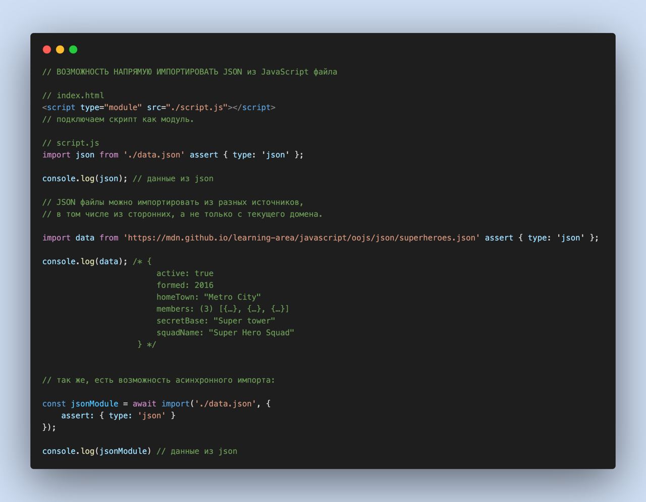The height and width of the screenshot is (502, 646).
Task: Click the 'members: (3)' array line
Action: [223, 309]
